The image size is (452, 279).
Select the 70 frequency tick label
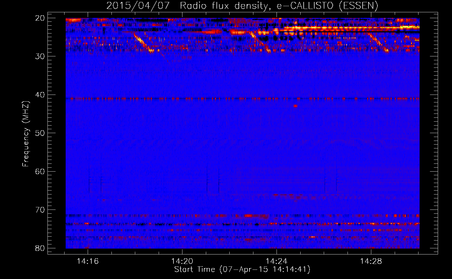click(40, 210)
